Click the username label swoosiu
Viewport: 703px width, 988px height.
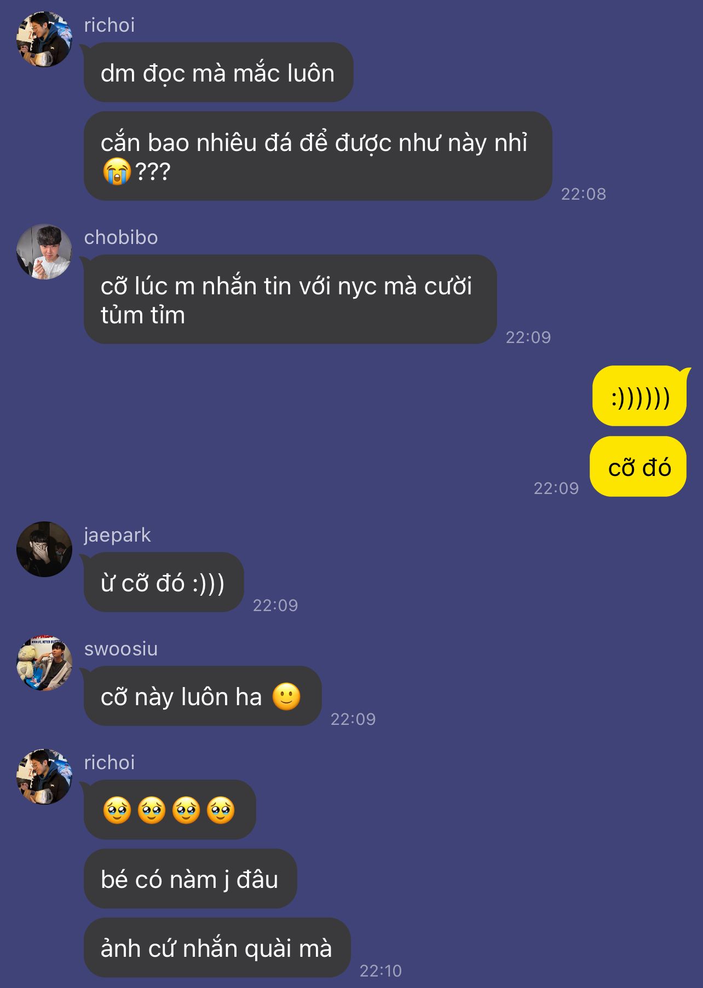[x=121, y=649]
